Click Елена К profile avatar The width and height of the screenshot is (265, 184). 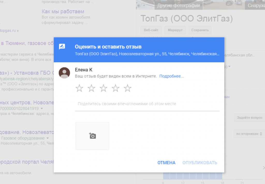click(64, 73)
